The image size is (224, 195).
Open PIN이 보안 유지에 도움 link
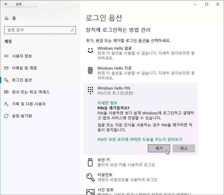click(140, 139)
